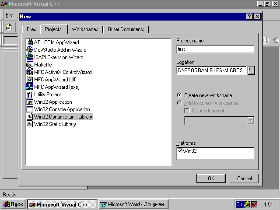The height and width of the screenshot is (210, 280).
Task: Switch to the Projects tab
Action: (x=53, y=29)
